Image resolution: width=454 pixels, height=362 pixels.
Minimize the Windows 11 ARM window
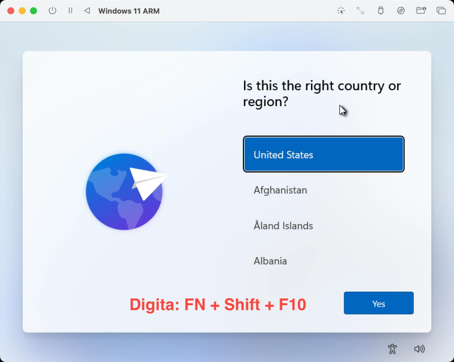click(x=22, y=11)
